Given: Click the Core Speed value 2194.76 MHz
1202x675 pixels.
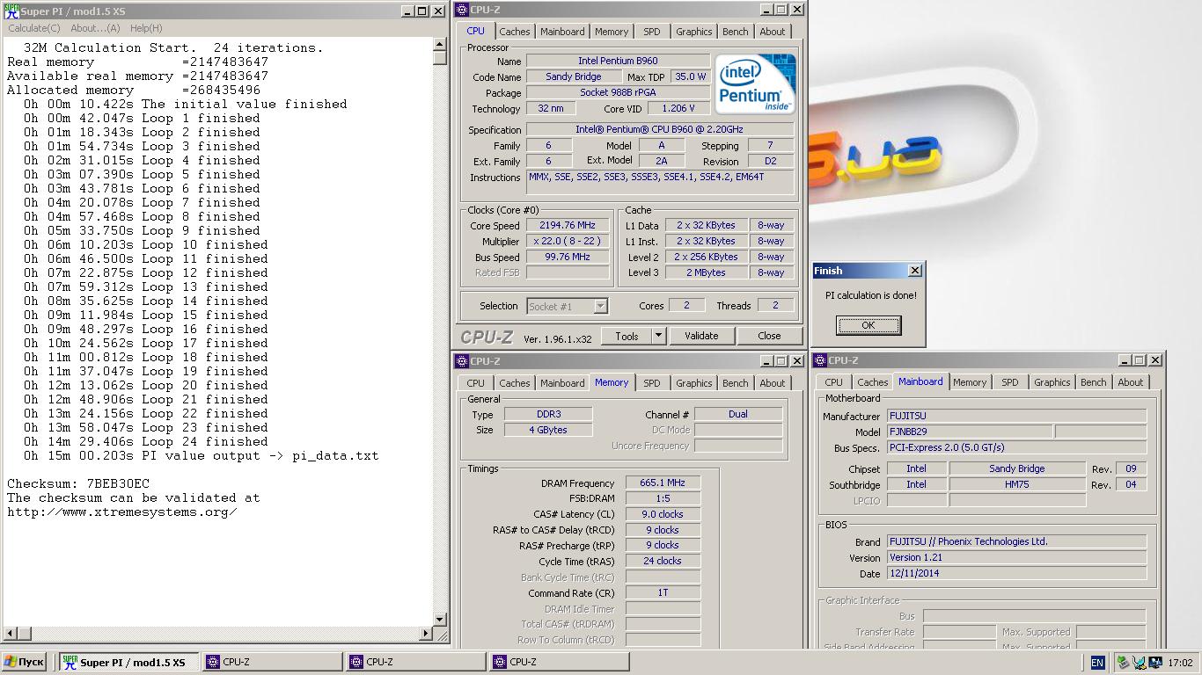Looking at the screenshot, I should coord(568,226).
